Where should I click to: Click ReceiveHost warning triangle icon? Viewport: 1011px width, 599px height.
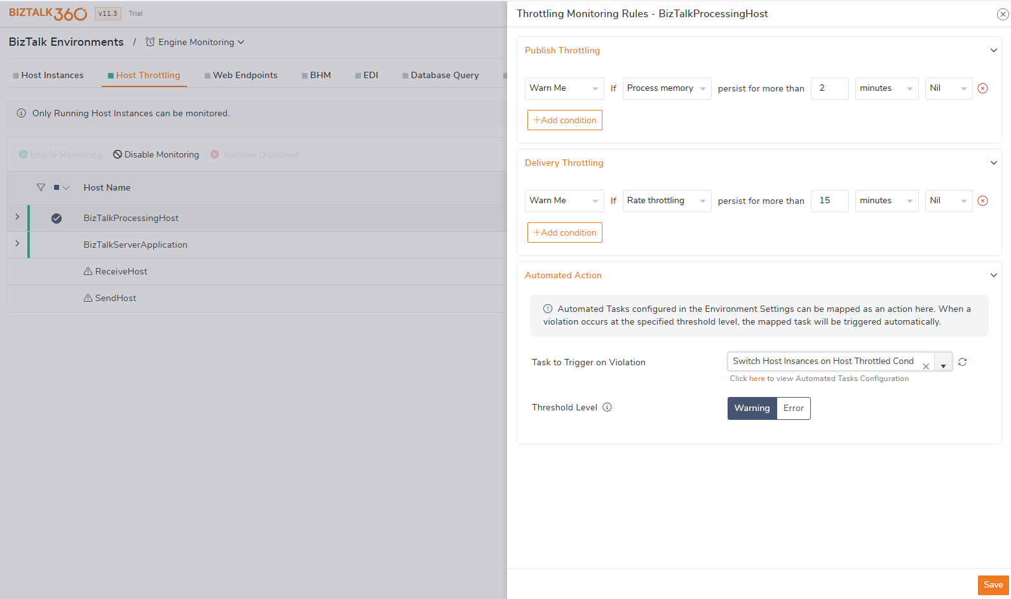(88, 271)
